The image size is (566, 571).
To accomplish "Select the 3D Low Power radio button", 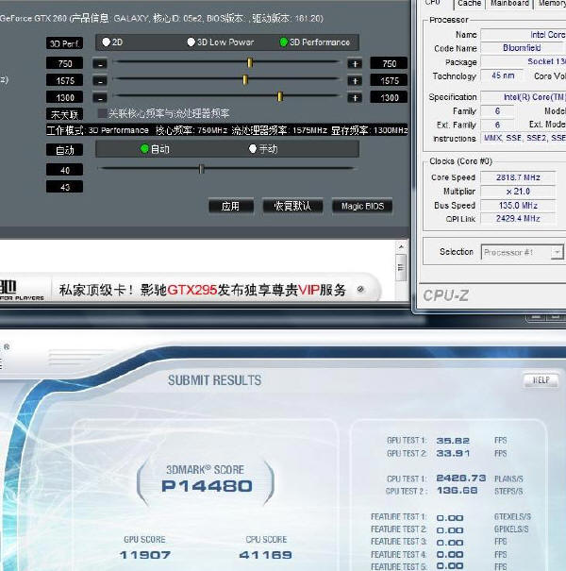I will 191,42.
